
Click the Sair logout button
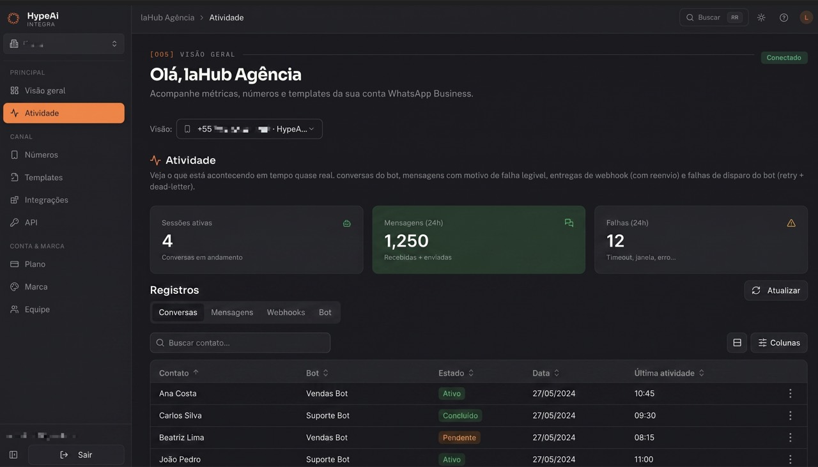pos(76,455)
